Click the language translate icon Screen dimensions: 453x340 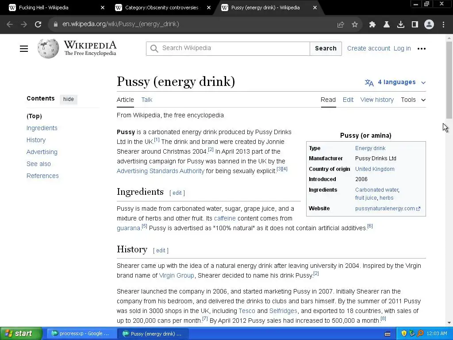(369, 83)
